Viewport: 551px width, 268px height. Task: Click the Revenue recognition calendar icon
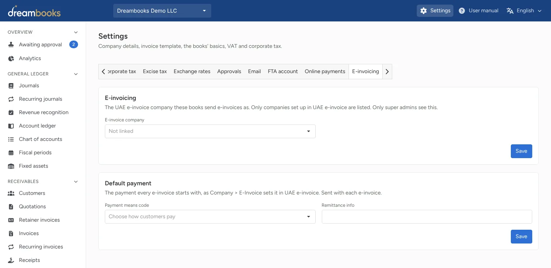pos(11,113)
